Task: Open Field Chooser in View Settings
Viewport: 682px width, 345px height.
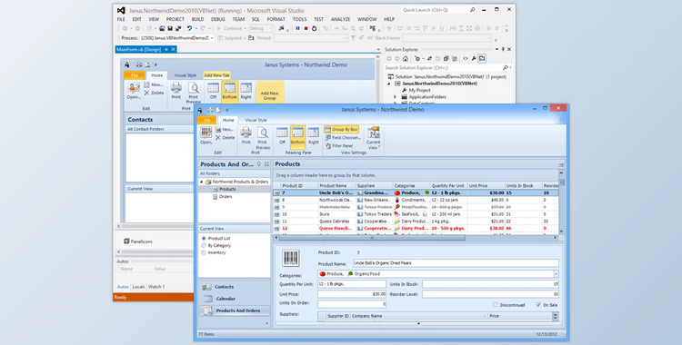Action: pyautogui.click(x=343, y=138)
